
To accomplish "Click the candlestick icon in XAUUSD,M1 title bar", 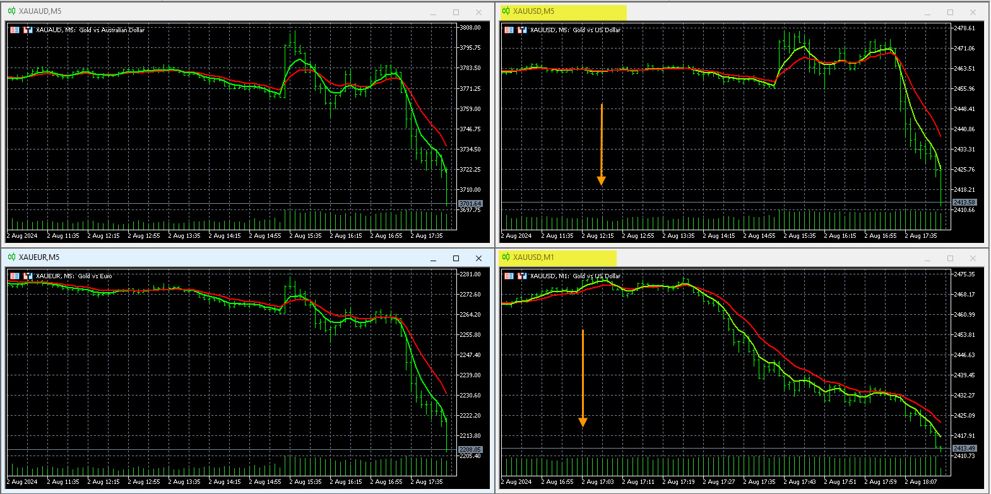I will point(506,257).
